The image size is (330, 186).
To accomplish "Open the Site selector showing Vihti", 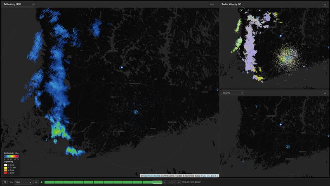I will tap(23, 182).
